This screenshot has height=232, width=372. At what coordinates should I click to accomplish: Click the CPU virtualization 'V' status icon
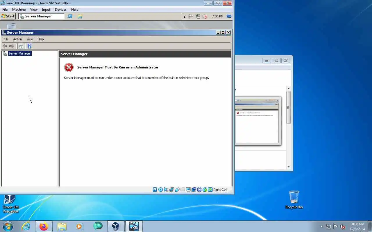coord(199,190)
